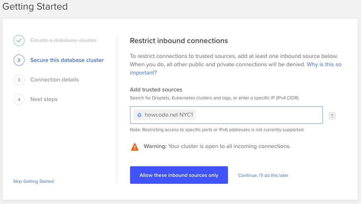The width and height of the screenshot is (361, 204).
Task: Select the howcode.net NYC1 trusted source tag
Action: pos(164,115)
